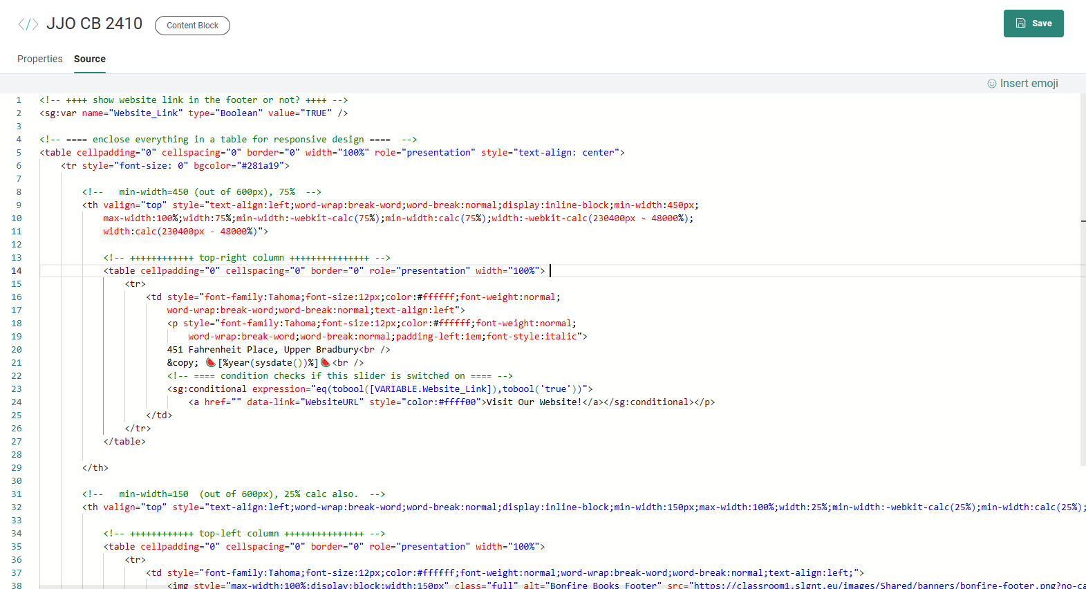Screen dimensions: 1086x589
Task: Click line number 14 in the gutter
Action: (17, 271)
